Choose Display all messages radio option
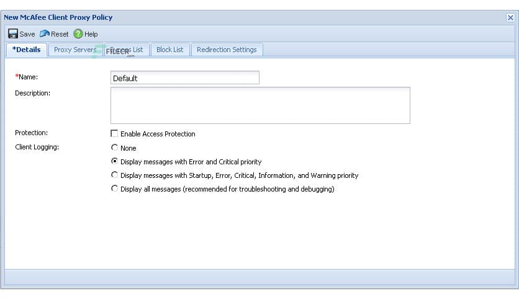519x300 pixels. pyautogui.click(x=114, y=189)
